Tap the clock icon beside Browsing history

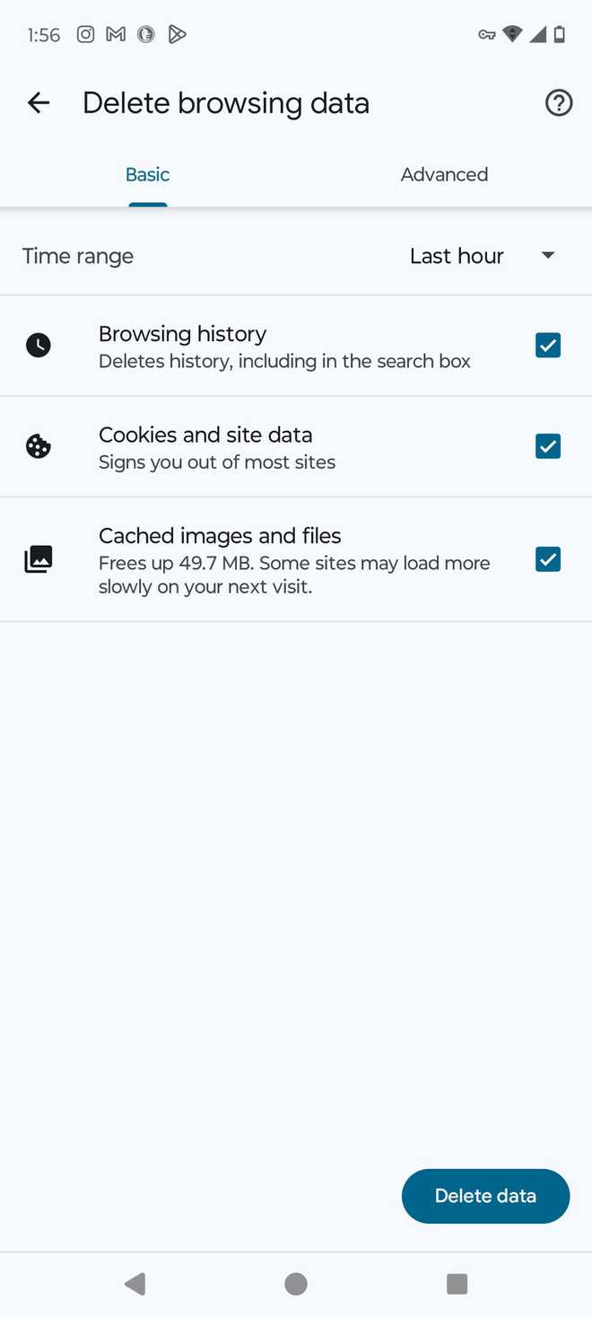click(x=39, y=345)
